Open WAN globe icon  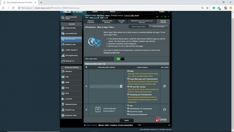pyautogui.click(x=63, y=82)
